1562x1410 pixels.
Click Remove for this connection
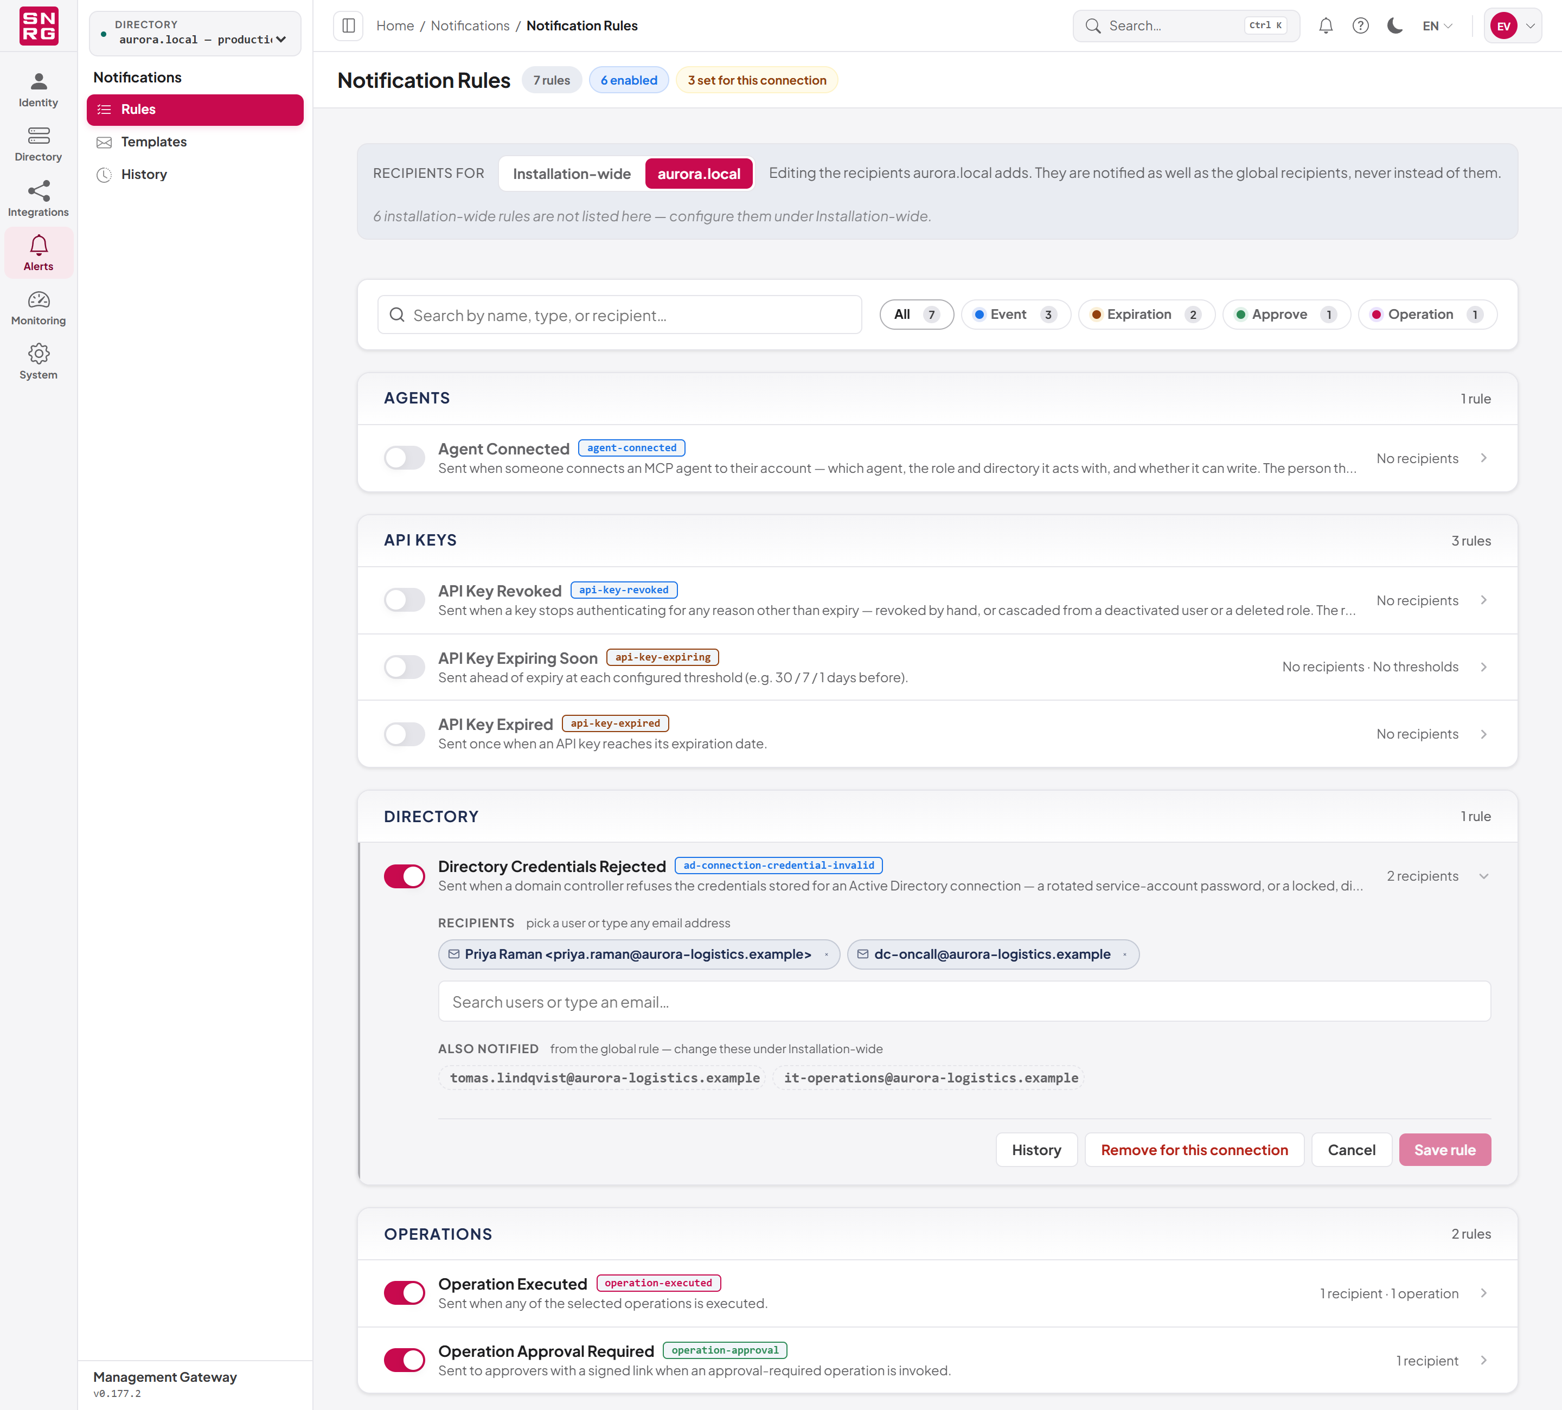(x=1194, y=1150)
